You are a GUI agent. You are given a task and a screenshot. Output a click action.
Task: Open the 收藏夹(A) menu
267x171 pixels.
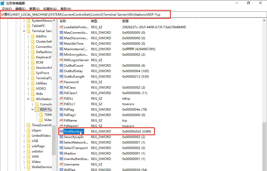point(50,9)
